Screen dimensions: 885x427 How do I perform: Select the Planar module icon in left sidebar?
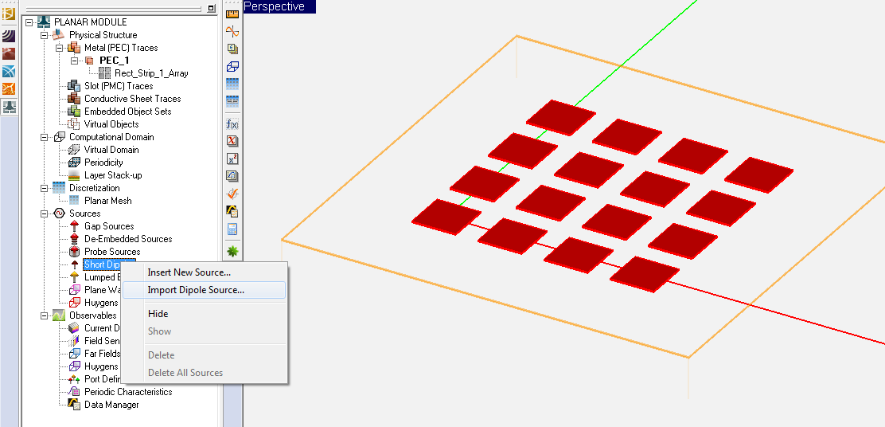tap(9, 108)
